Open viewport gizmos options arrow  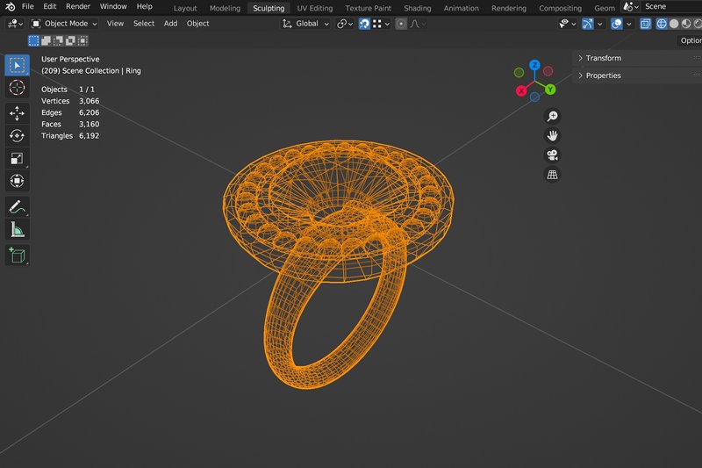pos(600,24)
